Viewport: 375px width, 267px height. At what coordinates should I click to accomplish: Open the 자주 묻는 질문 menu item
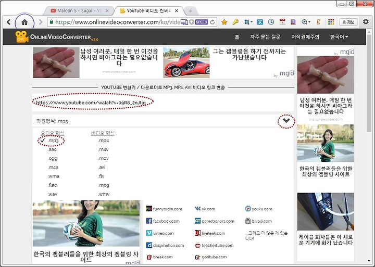click(265, 37)
